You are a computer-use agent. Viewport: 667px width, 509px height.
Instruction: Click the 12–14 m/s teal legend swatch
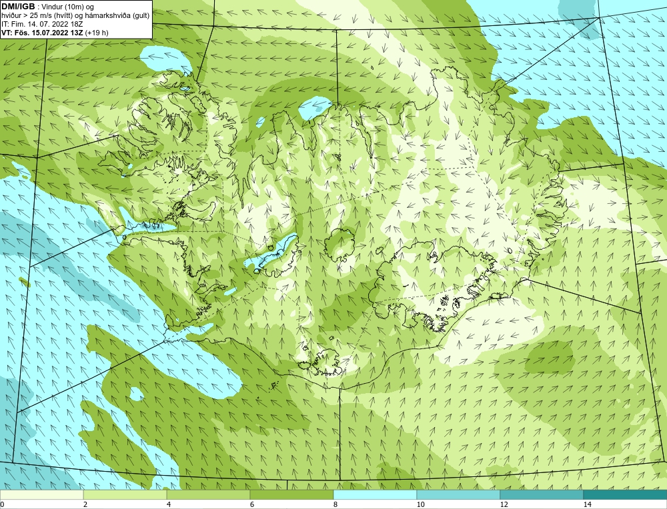(542, 494)
